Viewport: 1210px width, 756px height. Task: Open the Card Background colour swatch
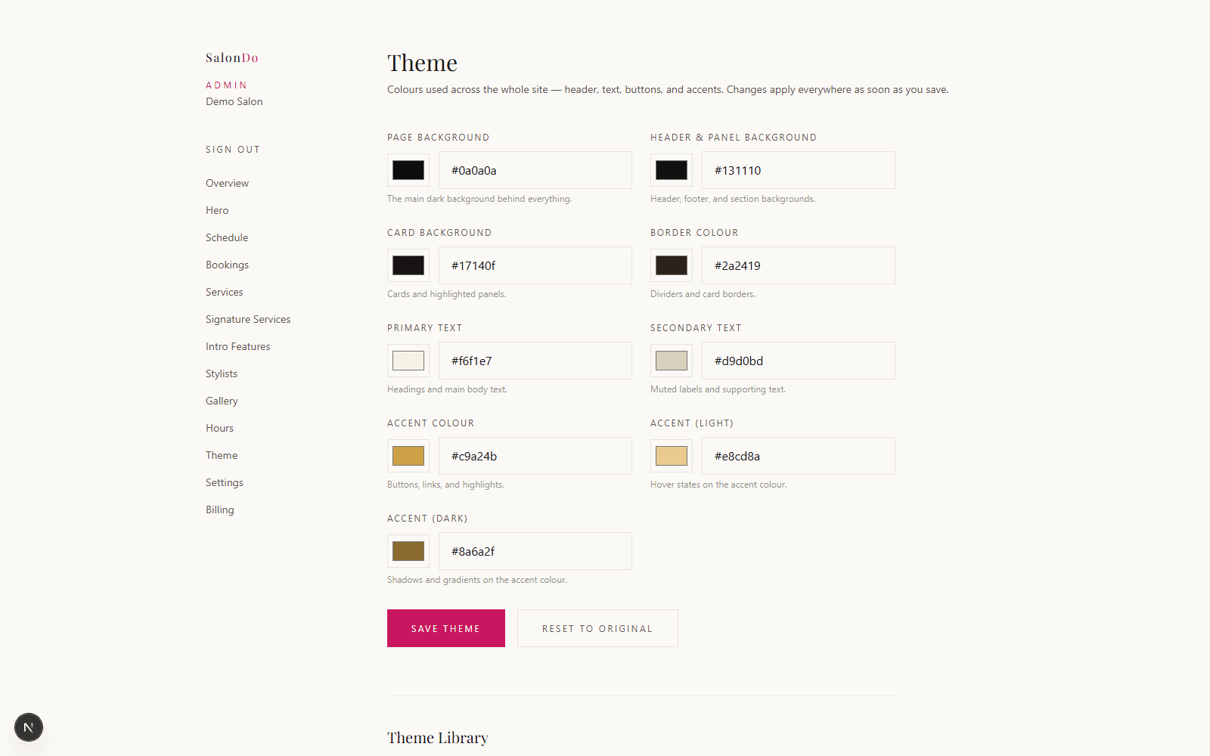point(408,265)
